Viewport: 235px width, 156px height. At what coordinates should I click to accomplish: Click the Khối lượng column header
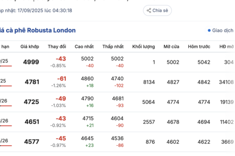143,46
